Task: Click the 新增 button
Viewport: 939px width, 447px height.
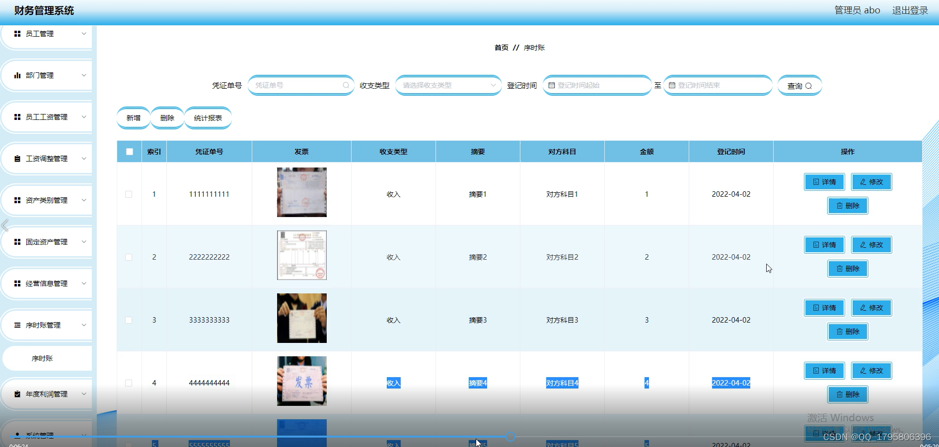Action: 134,118
